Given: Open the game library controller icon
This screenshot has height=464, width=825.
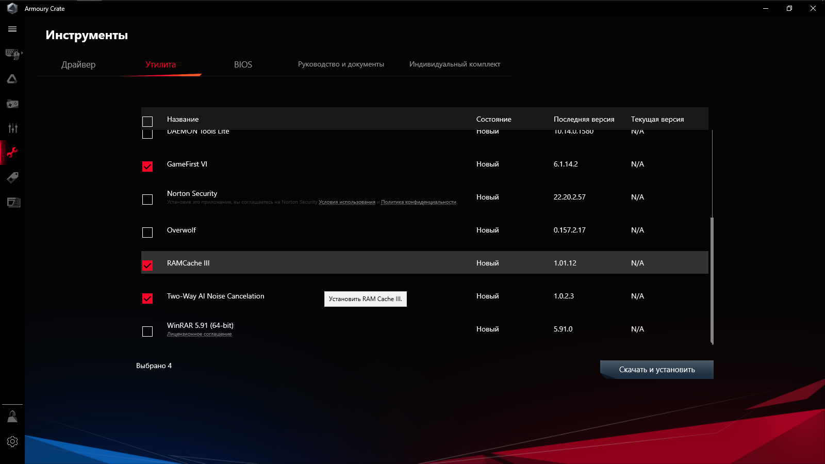Looking at the screenshot, I should coord(12,104).
